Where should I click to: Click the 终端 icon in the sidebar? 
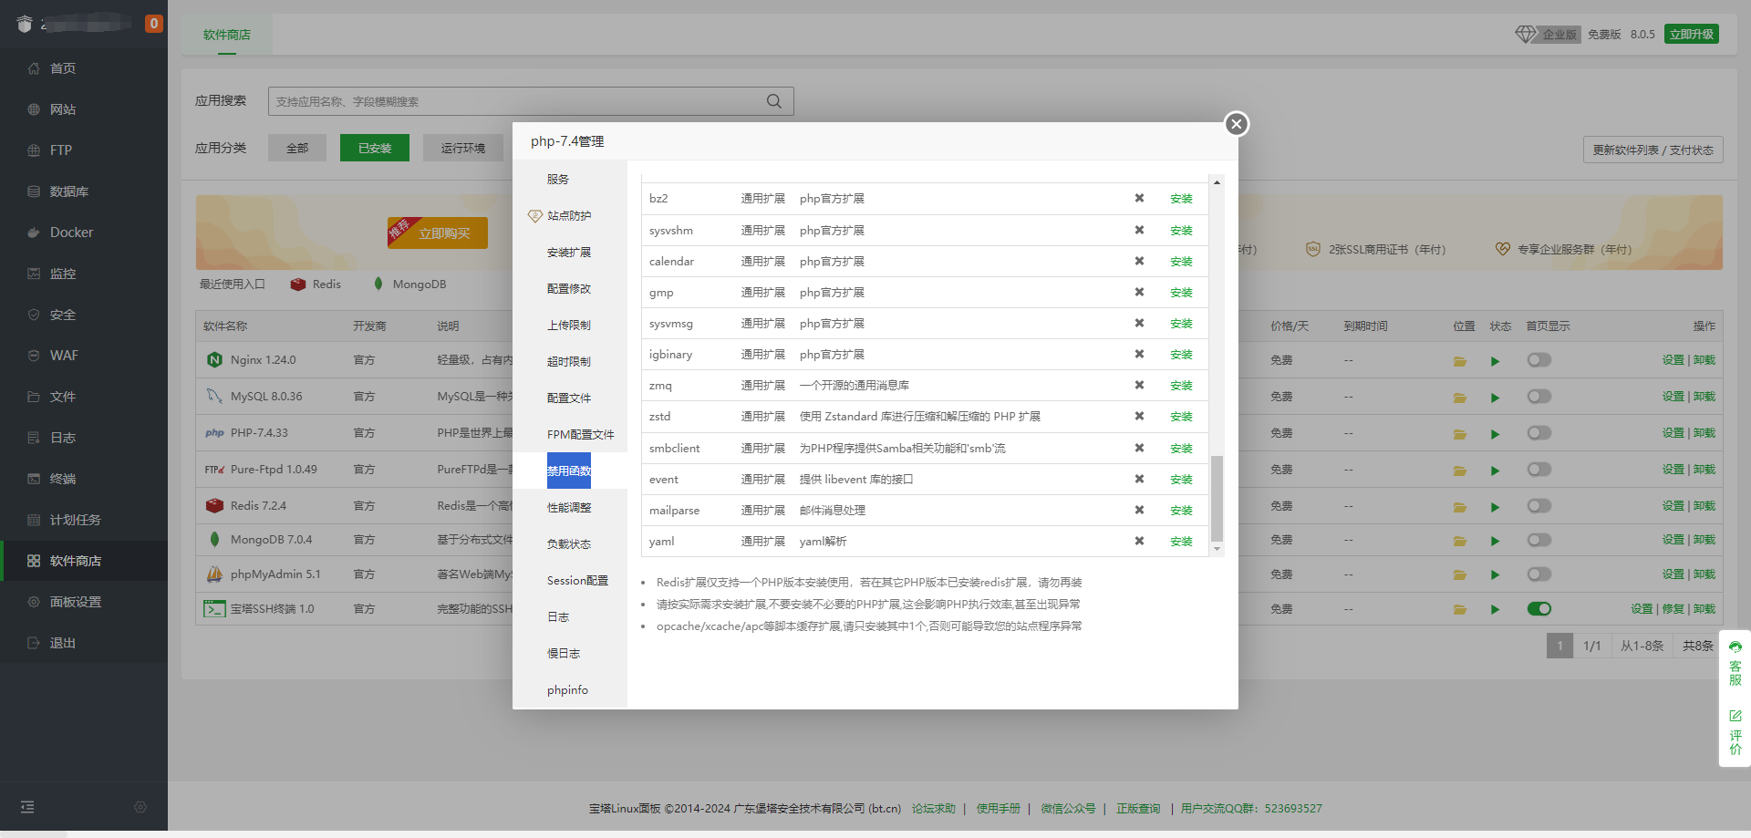[x=34, y=479]
